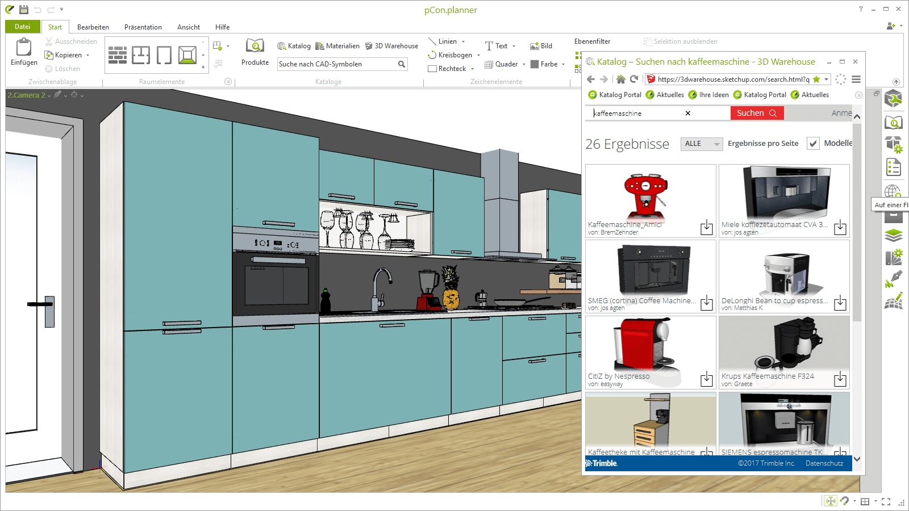Image resolution: width=909 pixels, height=511 pixels.
Task: Click the catalog home icon
Action: coord(620,79)
